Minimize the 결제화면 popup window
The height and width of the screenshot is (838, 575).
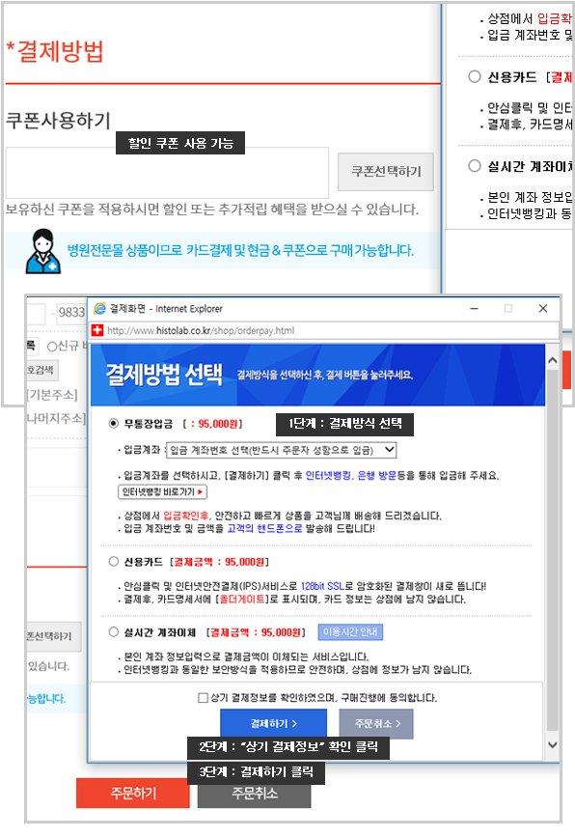pyautogui.click(x=474, y=308)
